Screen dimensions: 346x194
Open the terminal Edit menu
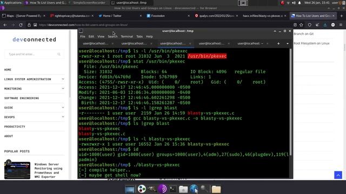(x=91, y=37)
